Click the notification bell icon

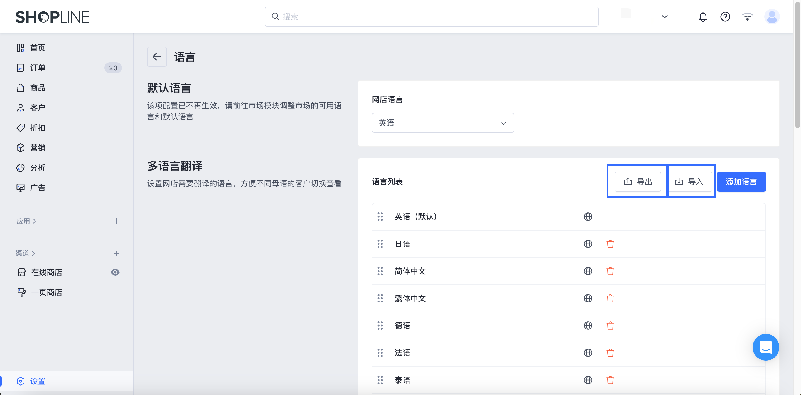[x=703, y=17]
